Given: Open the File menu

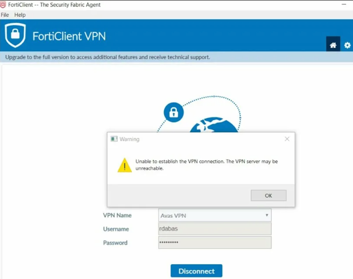Looking at the screenshot, I should [5, 15].
